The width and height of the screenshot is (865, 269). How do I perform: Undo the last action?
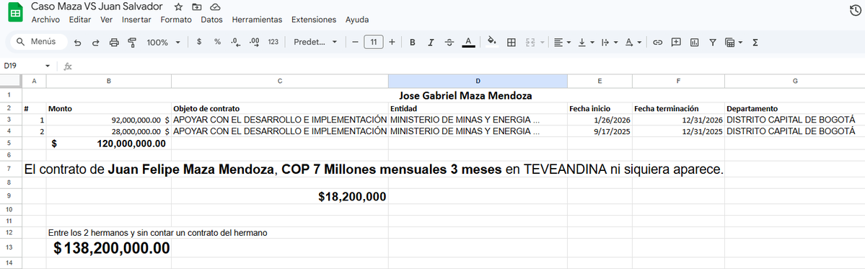[78, 43]
